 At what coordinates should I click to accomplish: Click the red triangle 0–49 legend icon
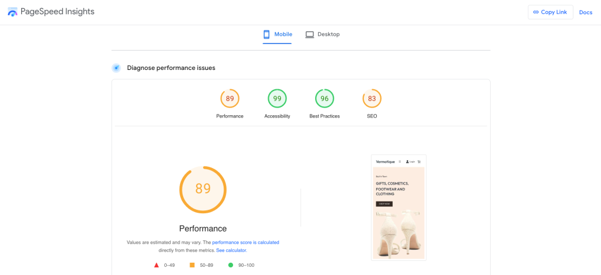(157, 265)
